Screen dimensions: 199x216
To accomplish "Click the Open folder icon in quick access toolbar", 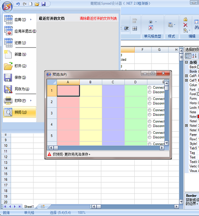I will coord(37,4).
